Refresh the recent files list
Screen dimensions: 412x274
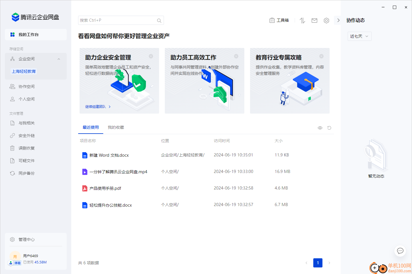tap(329, 128)
